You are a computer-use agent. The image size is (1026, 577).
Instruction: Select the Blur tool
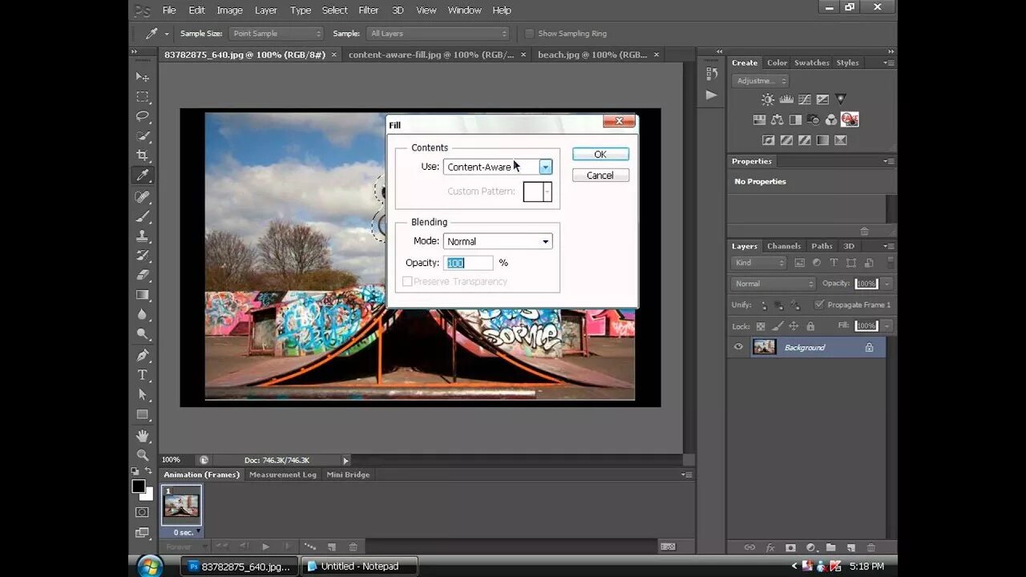click(143, 315)
